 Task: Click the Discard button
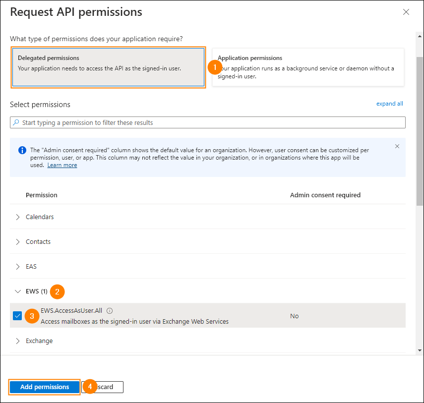[x=103, y=387]
